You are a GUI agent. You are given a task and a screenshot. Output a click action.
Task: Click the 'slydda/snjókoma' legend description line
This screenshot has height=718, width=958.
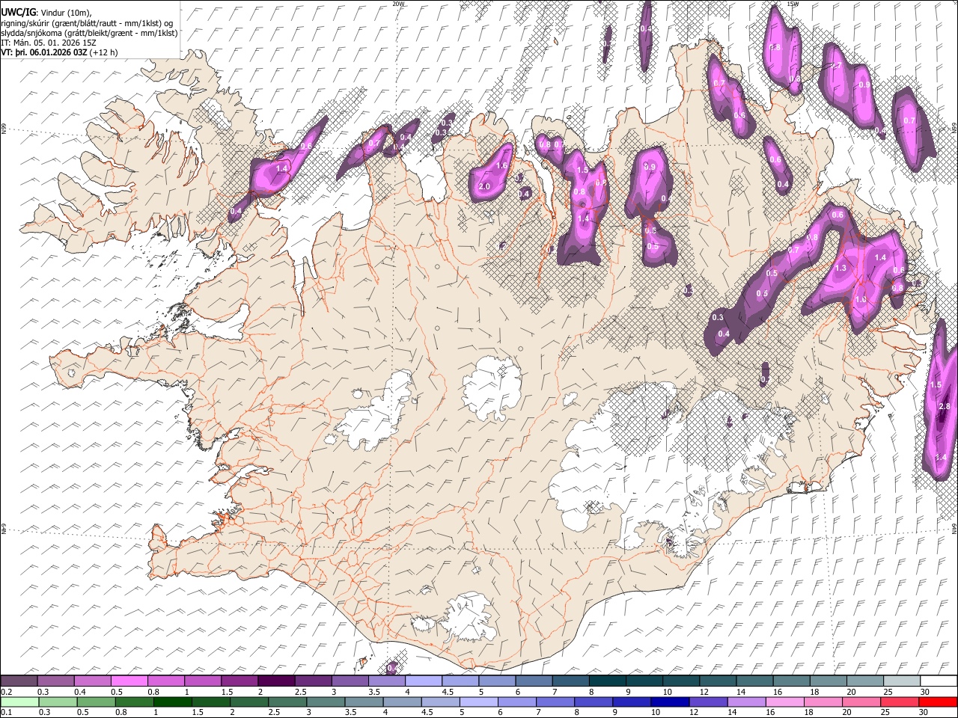click(x=89, y=33)
